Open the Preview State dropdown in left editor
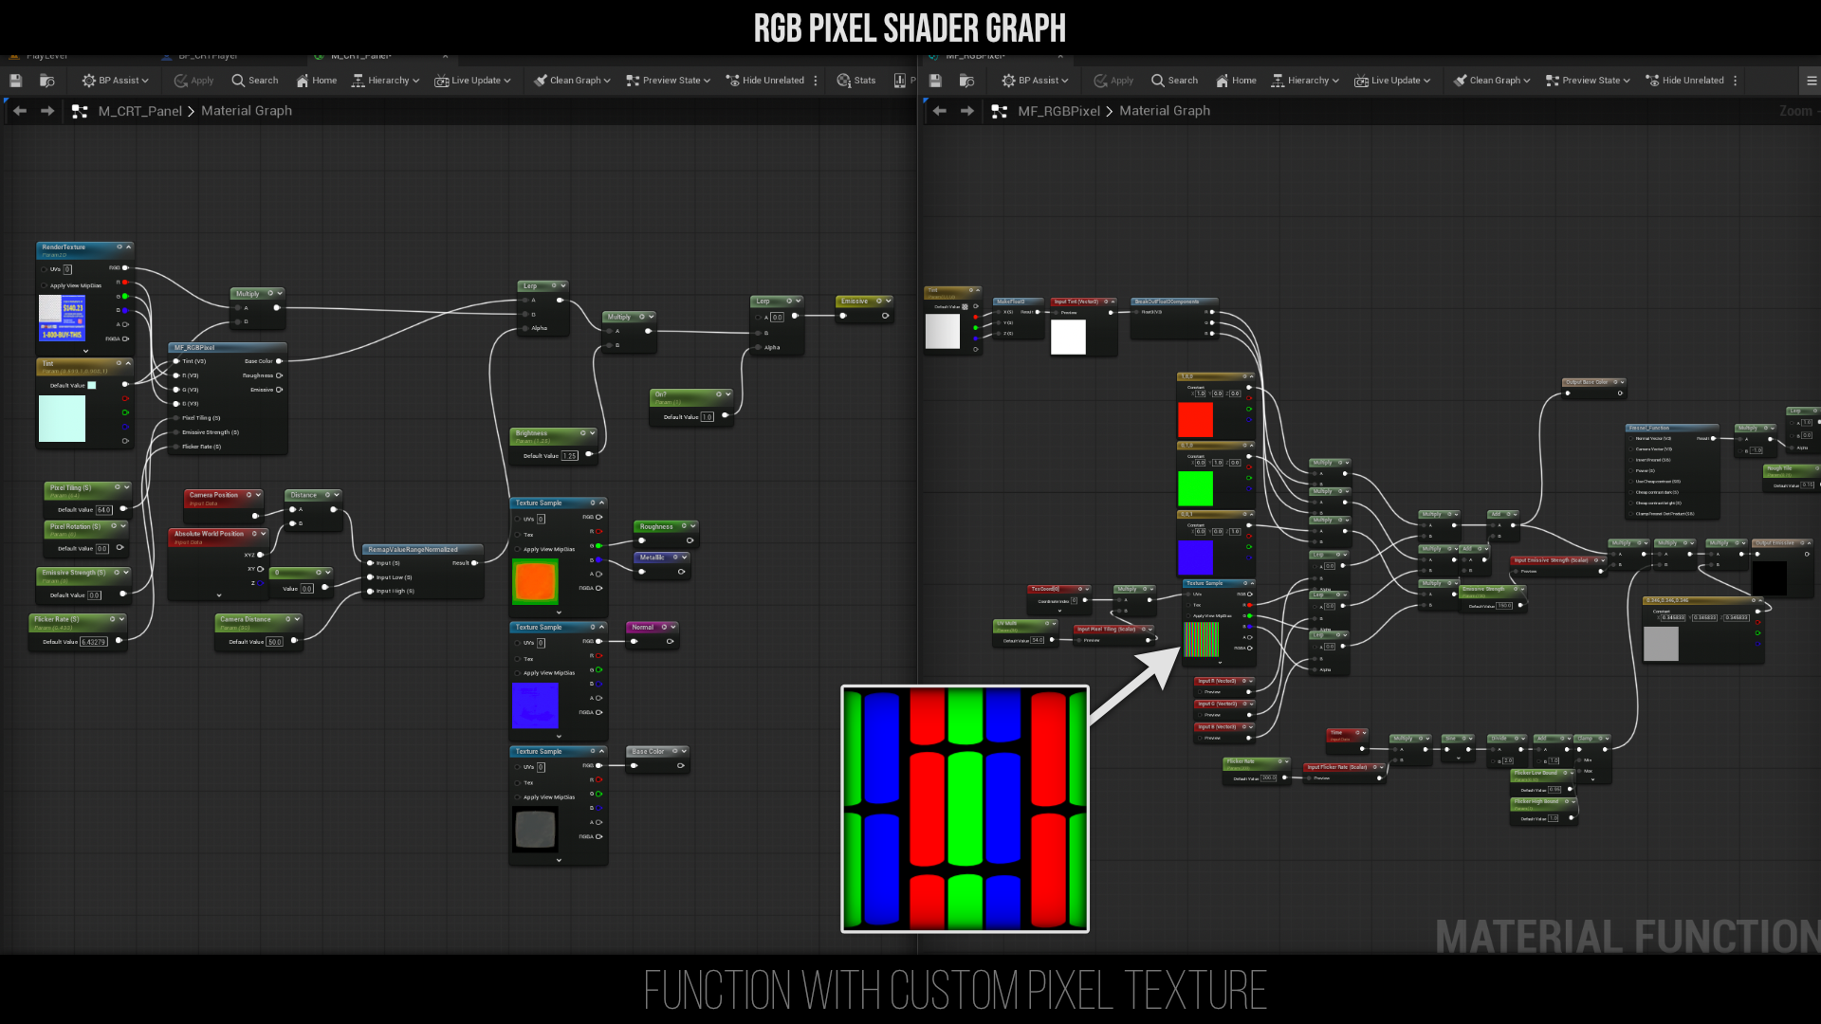Viewport: 1821px width, 1024px height. pyautogui.click(x=668, y=81)
